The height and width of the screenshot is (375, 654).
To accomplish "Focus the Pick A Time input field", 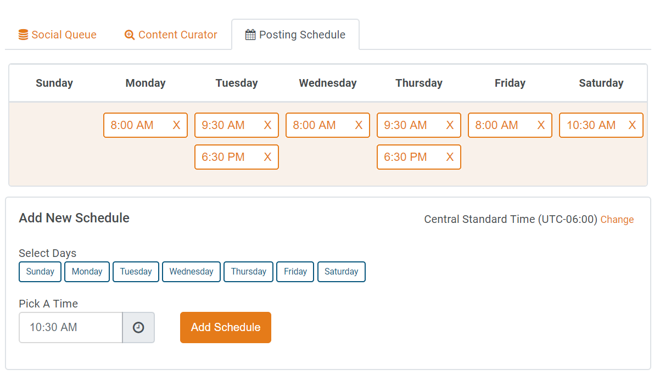I will 70,327.
